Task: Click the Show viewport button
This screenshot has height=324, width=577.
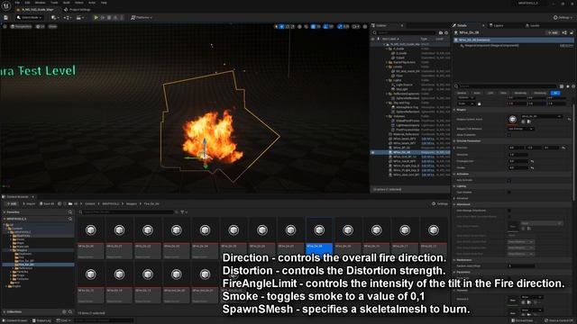Action: point(52,26)
